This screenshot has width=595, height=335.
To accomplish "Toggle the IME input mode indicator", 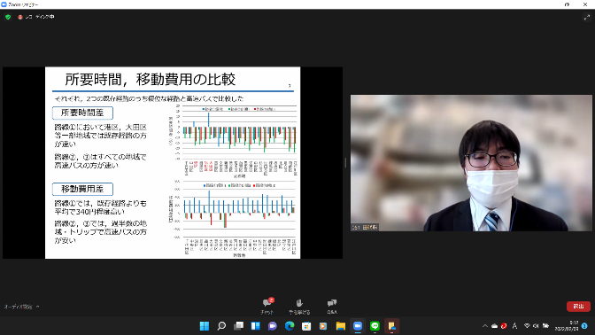I will point(515,326).
